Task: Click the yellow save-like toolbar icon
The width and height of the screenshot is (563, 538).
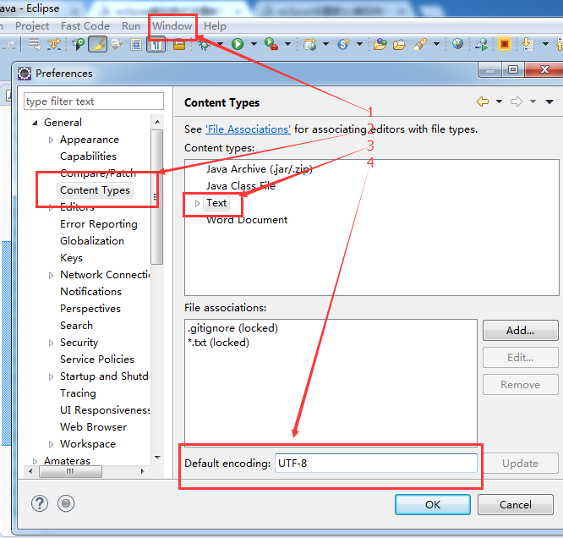Action: coord(179,45)
